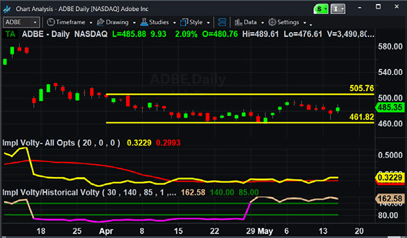
Task: Click the blue stacked-panels icon in toolbar
Action: point(222,22)
